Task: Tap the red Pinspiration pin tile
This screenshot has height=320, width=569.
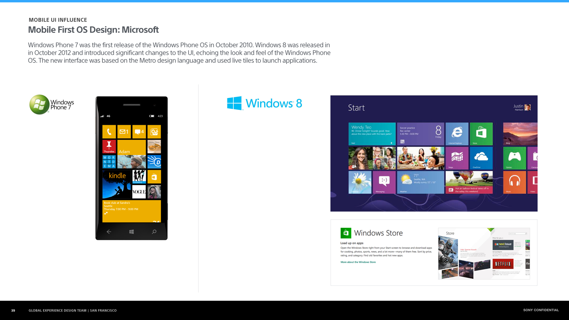Action: click(x=109, y=147)
